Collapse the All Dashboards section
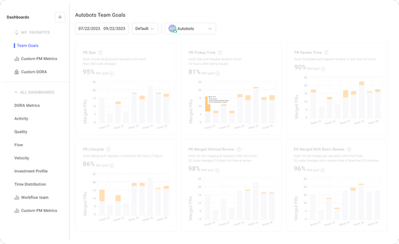This screenshot has height=244, width=399. point(34,92)
